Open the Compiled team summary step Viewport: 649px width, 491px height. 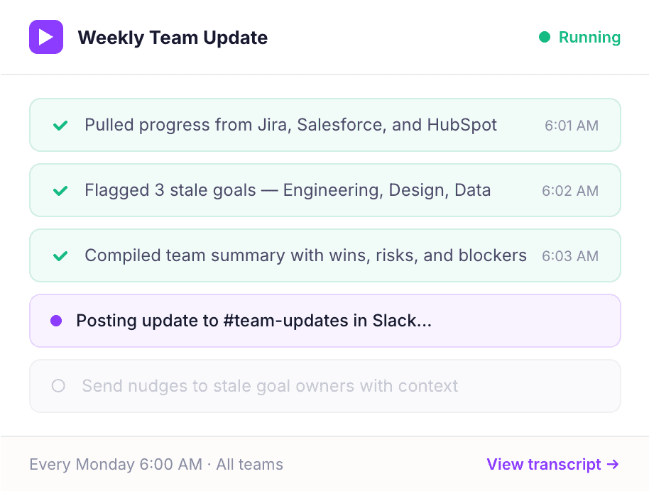click(305, 256)
